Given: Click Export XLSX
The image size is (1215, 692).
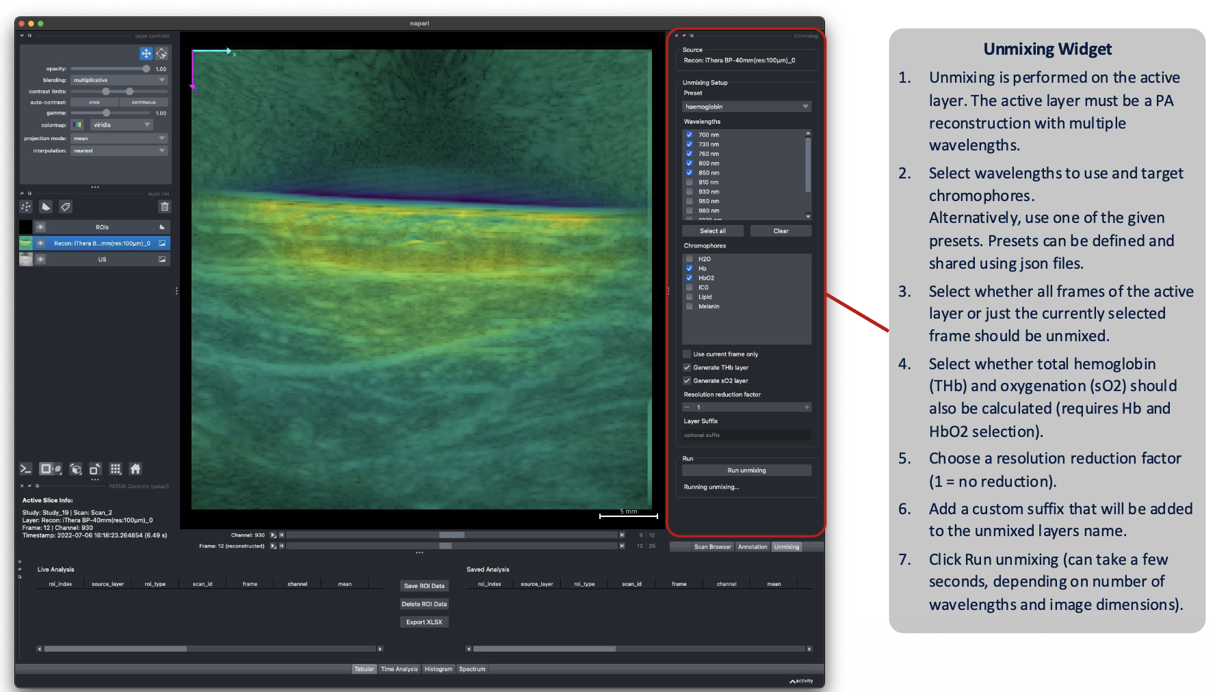Looking at the screenshot, I should [x=424, y=622].
